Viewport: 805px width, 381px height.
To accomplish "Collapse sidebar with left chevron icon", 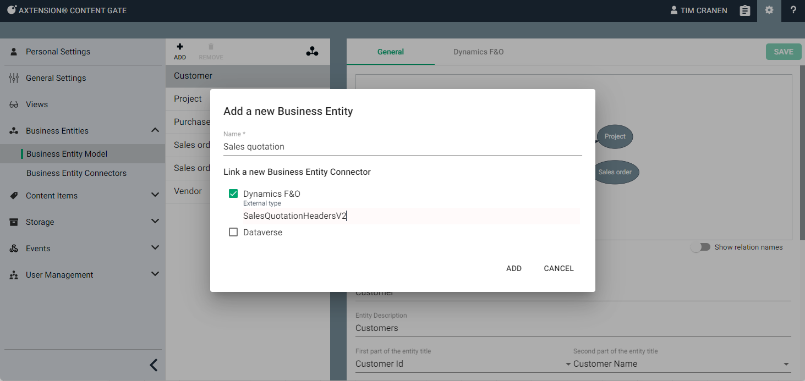I will click(x=154, y=365).
